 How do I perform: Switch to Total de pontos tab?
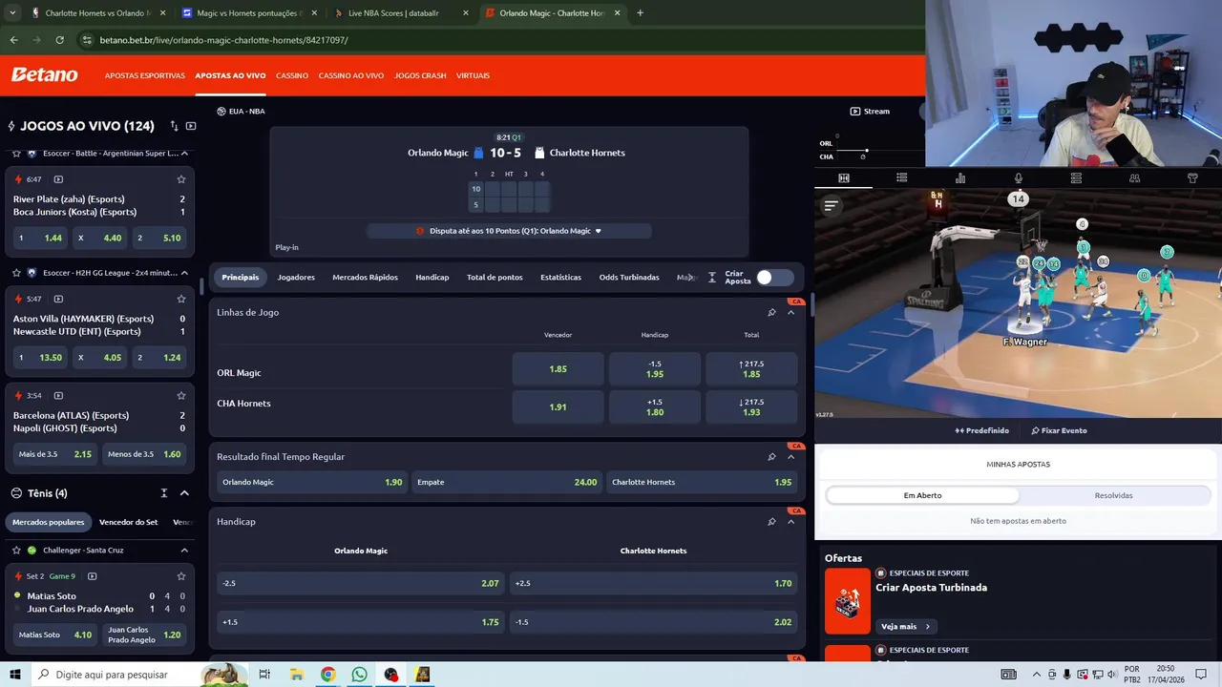[x=495, y=278]
